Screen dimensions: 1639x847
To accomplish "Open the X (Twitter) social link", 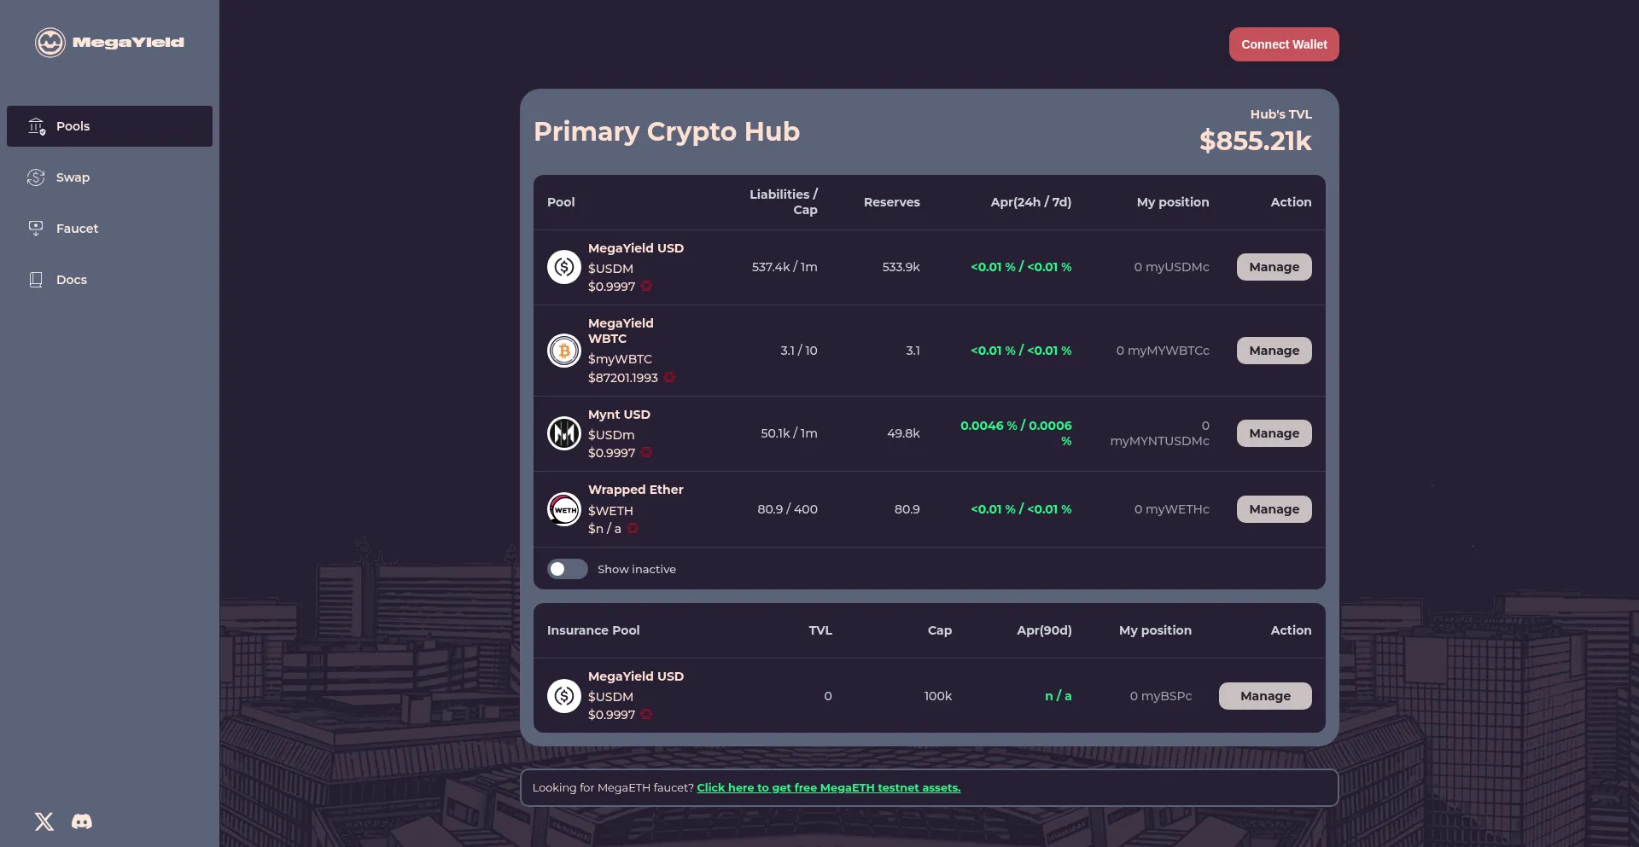I will 44,821.
